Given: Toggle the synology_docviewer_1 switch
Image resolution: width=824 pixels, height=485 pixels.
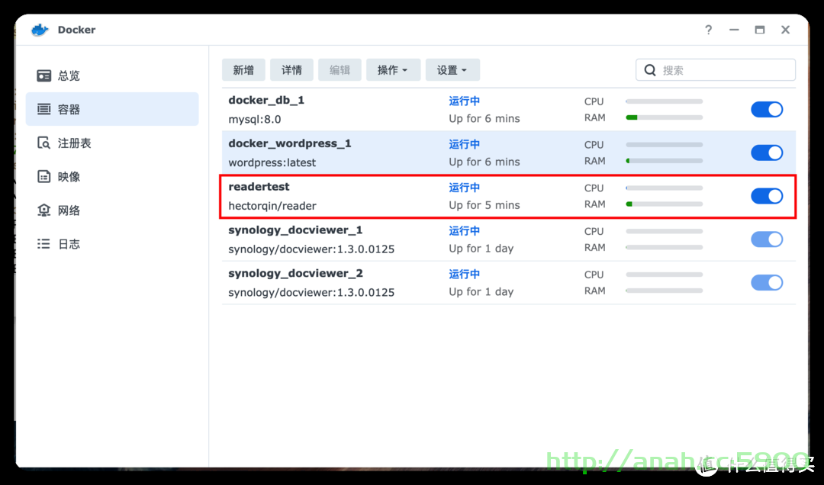Looking at the screenshot, I should 767,239.
